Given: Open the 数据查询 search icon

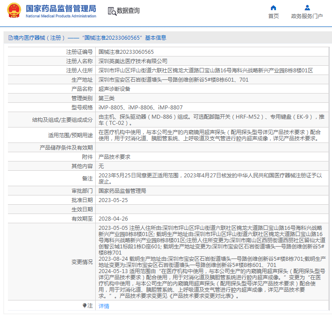Looking at the screenshot, I should pos(112,11).
